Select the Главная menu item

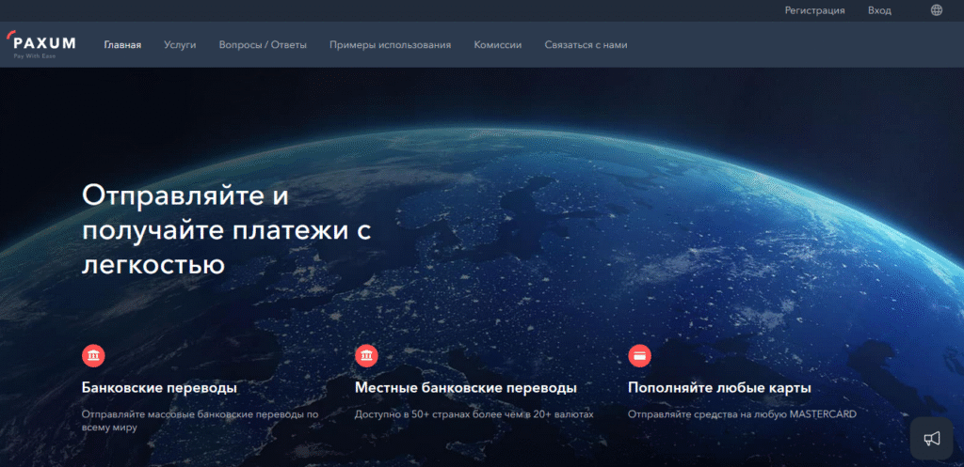pyautogui.click(x=122, y=44)
